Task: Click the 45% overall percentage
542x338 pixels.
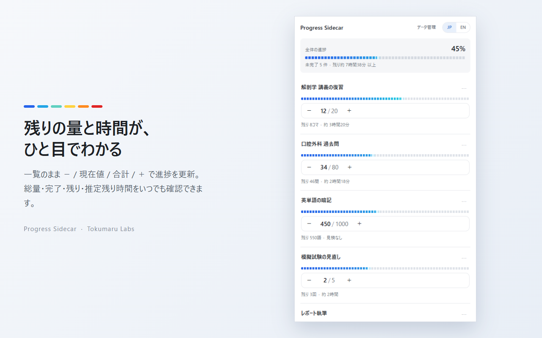Action: tap(458, 49)
